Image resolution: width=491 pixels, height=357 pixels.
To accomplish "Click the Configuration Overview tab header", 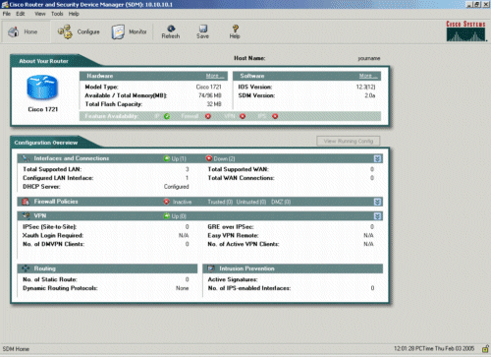I will (x=46, y=143).
